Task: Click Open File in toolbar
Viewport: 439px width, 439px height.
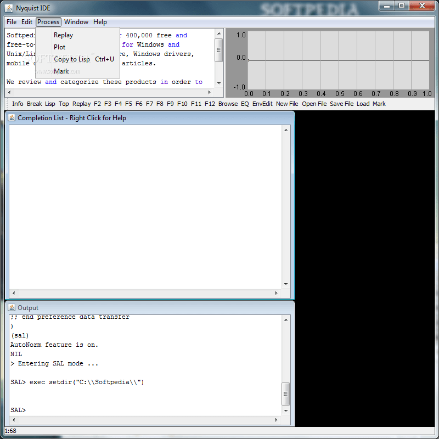Action: point(314,104)
